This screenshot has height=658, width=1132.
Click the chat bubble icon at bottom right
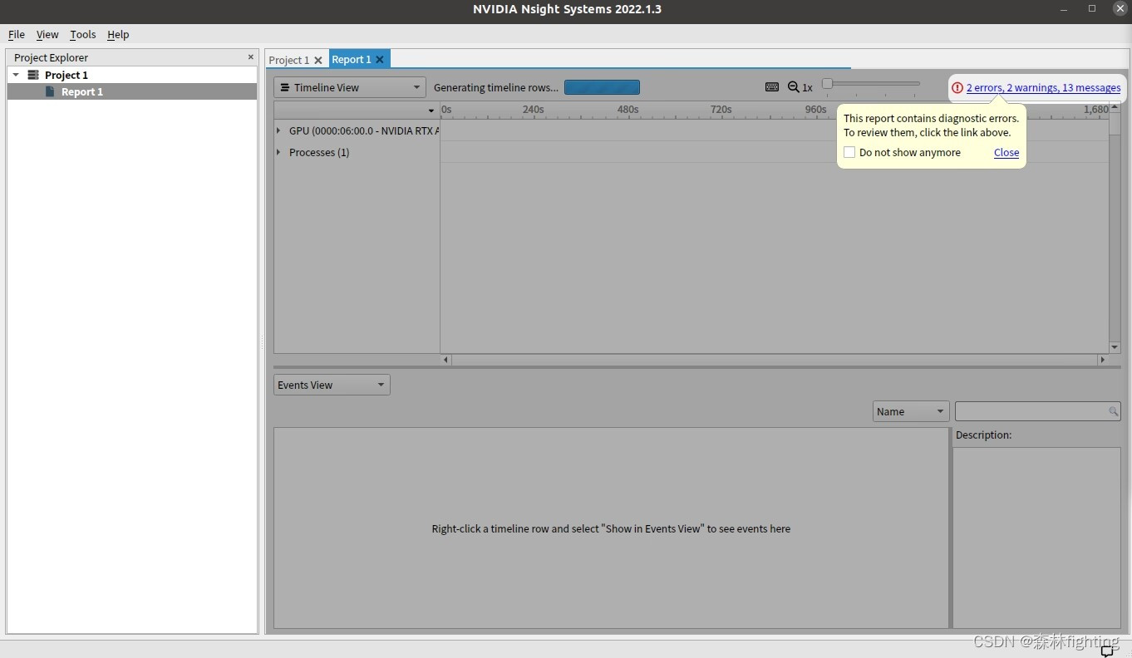tap(1109, 651)
